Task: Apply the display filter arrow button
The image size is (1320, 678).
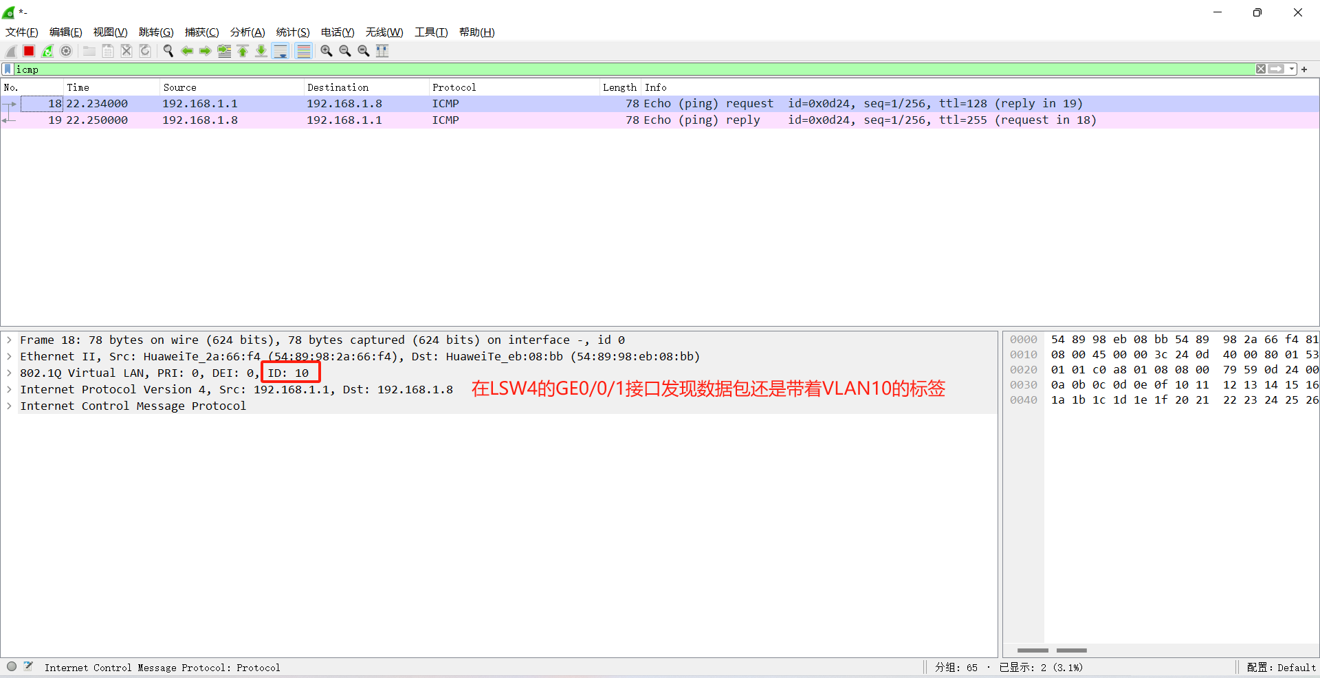Action: (x=1277, y=69)
